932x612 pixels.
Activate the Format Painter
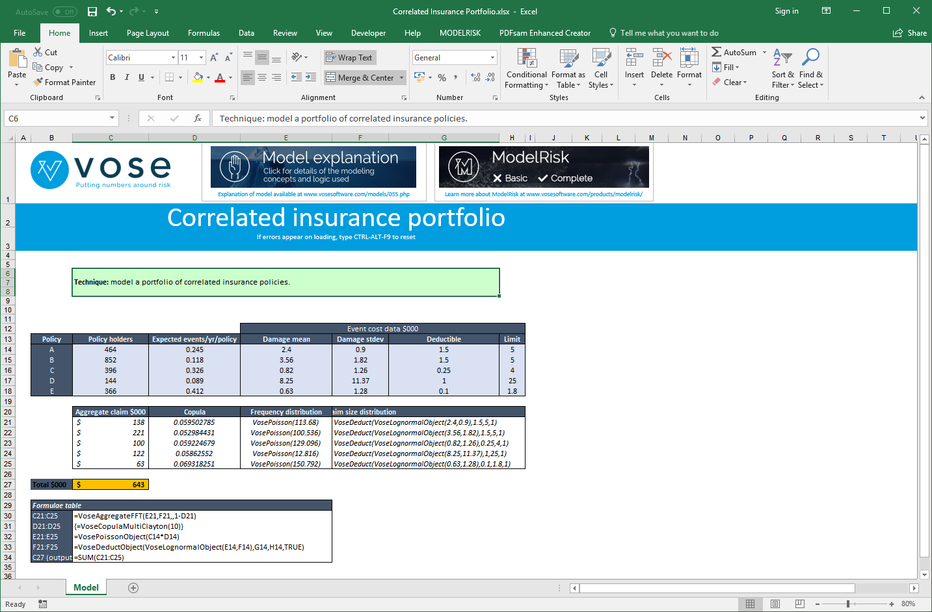pos(64,82)
